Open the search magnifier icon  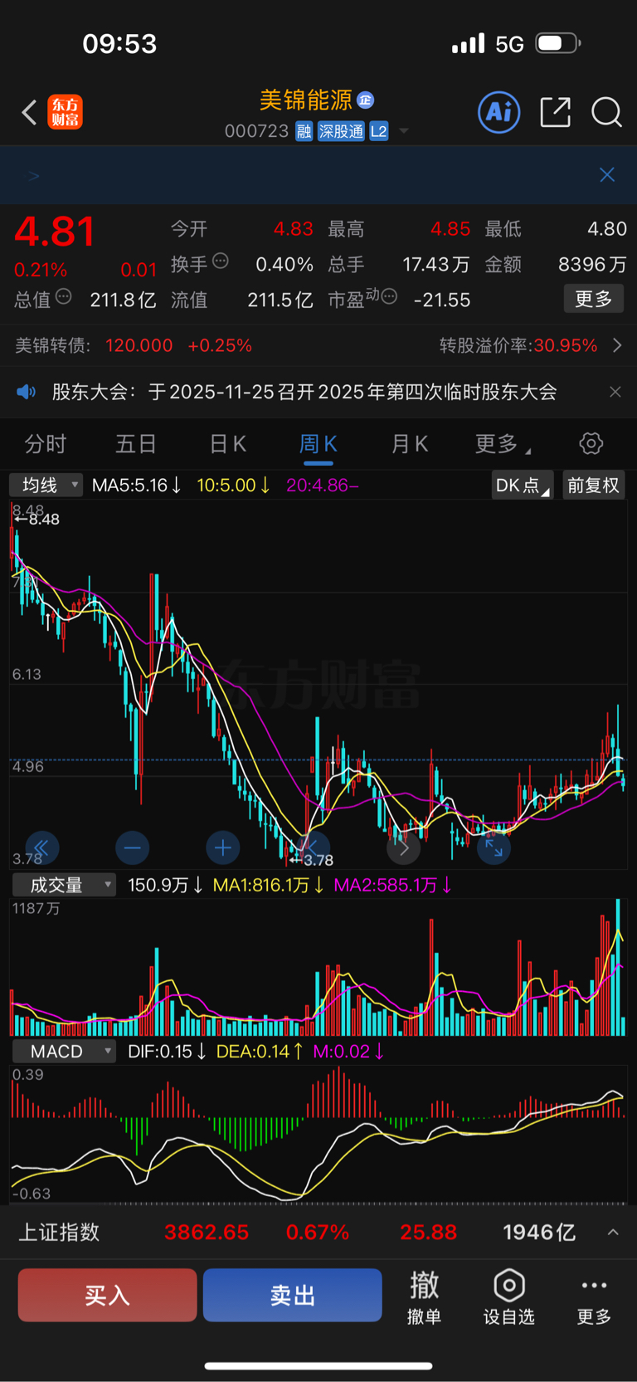(606, 112)
